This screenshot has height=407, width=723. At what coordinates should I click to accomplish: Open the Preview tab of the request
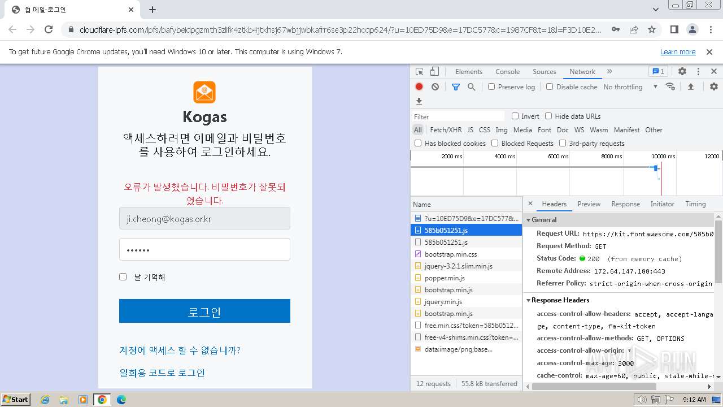tap(589, 204)
